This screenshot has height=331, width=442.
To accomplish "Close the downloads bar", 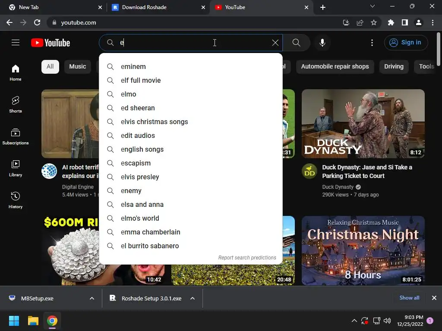I will point(434,298).
